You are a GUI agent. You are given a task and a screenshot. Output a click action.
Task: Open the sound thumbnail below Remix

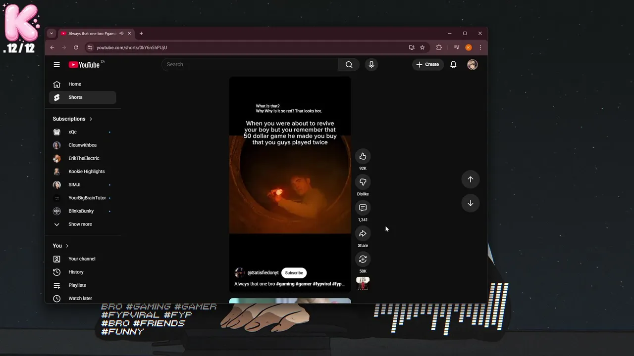pos(363,283)
